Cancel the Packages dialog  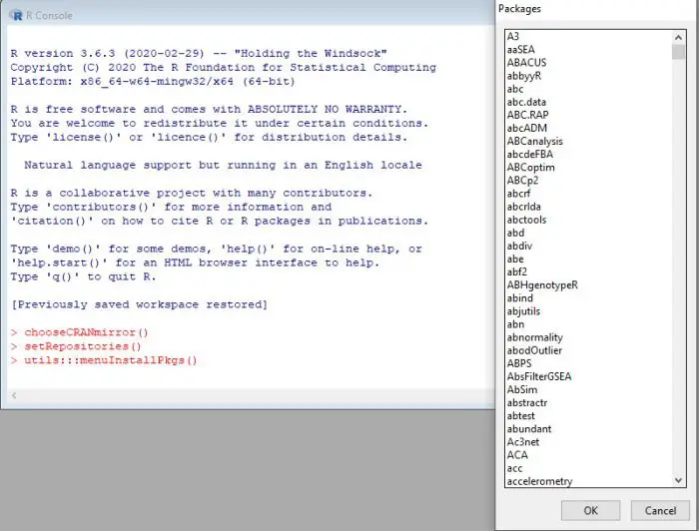tap(660, 510)
